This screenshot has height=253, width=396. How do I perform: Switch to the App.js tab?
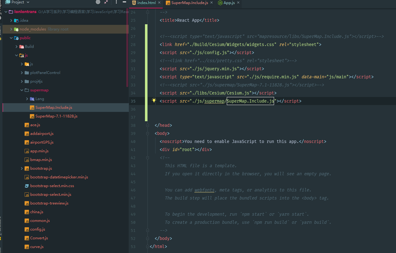(x=229, y=2)
